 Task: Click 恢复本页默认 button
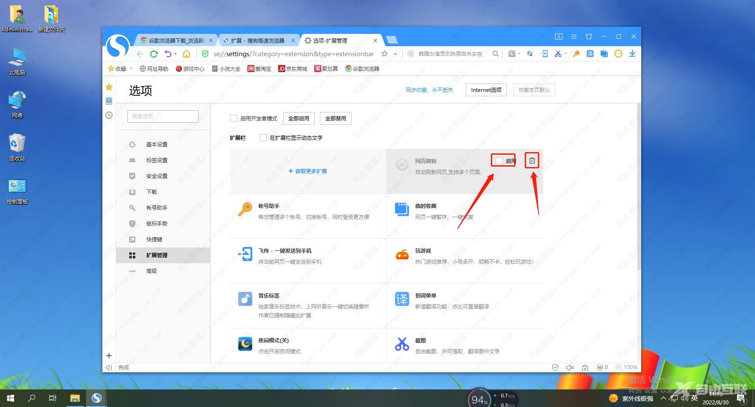coord(534,90)
